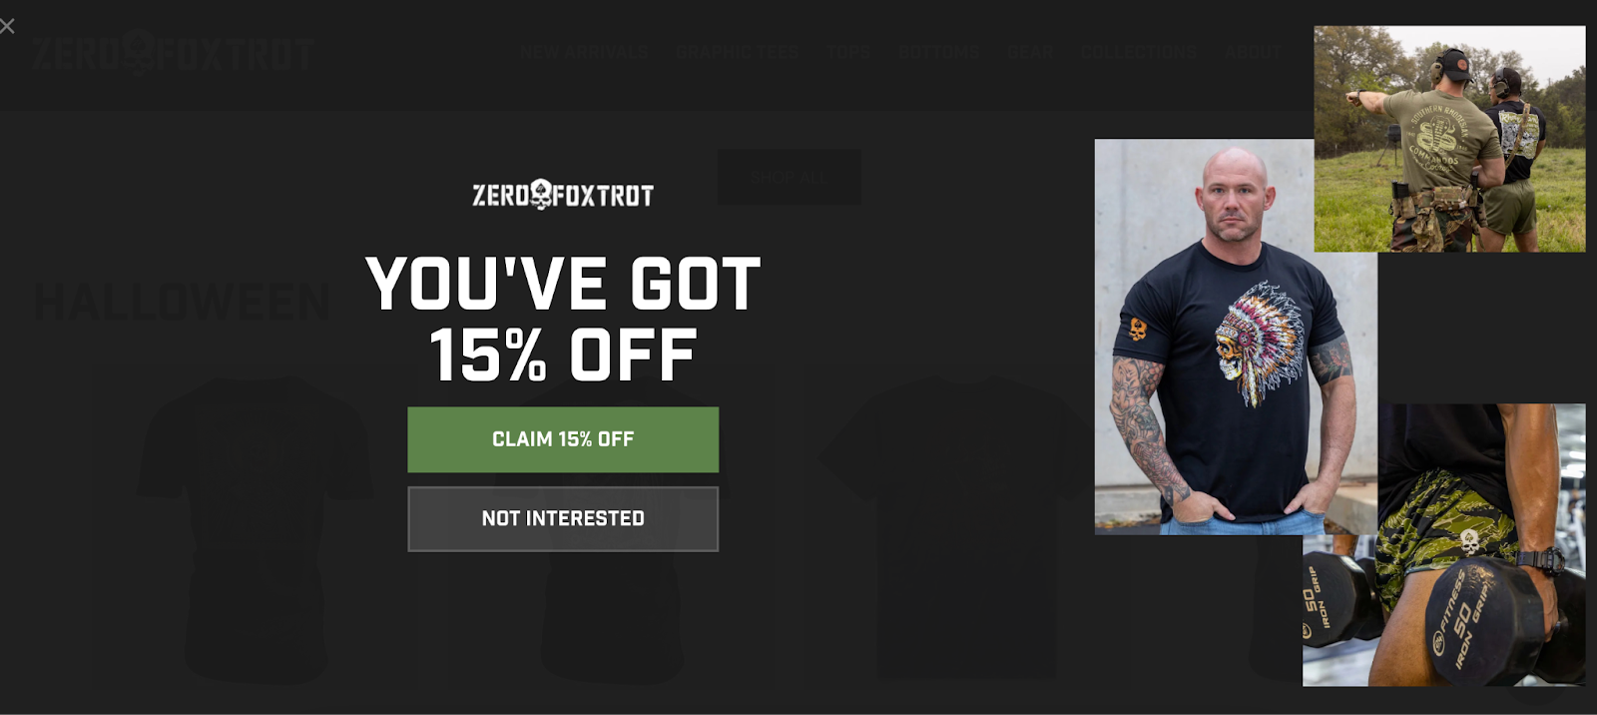
Task: Claim the 15% off discount
Action: point(563,439)
